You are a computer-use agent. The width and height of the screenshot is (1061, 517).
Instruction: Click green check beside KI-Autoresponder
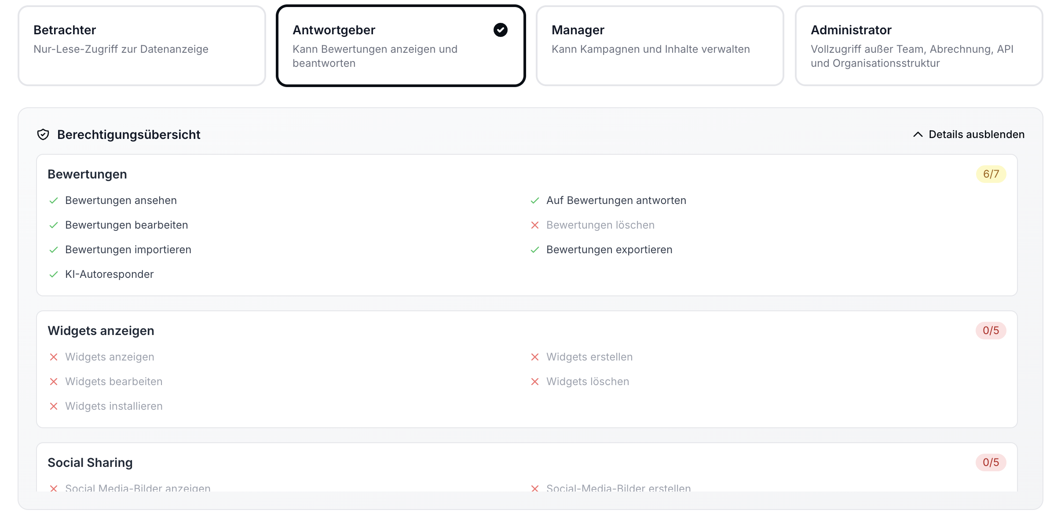point(54,274)
